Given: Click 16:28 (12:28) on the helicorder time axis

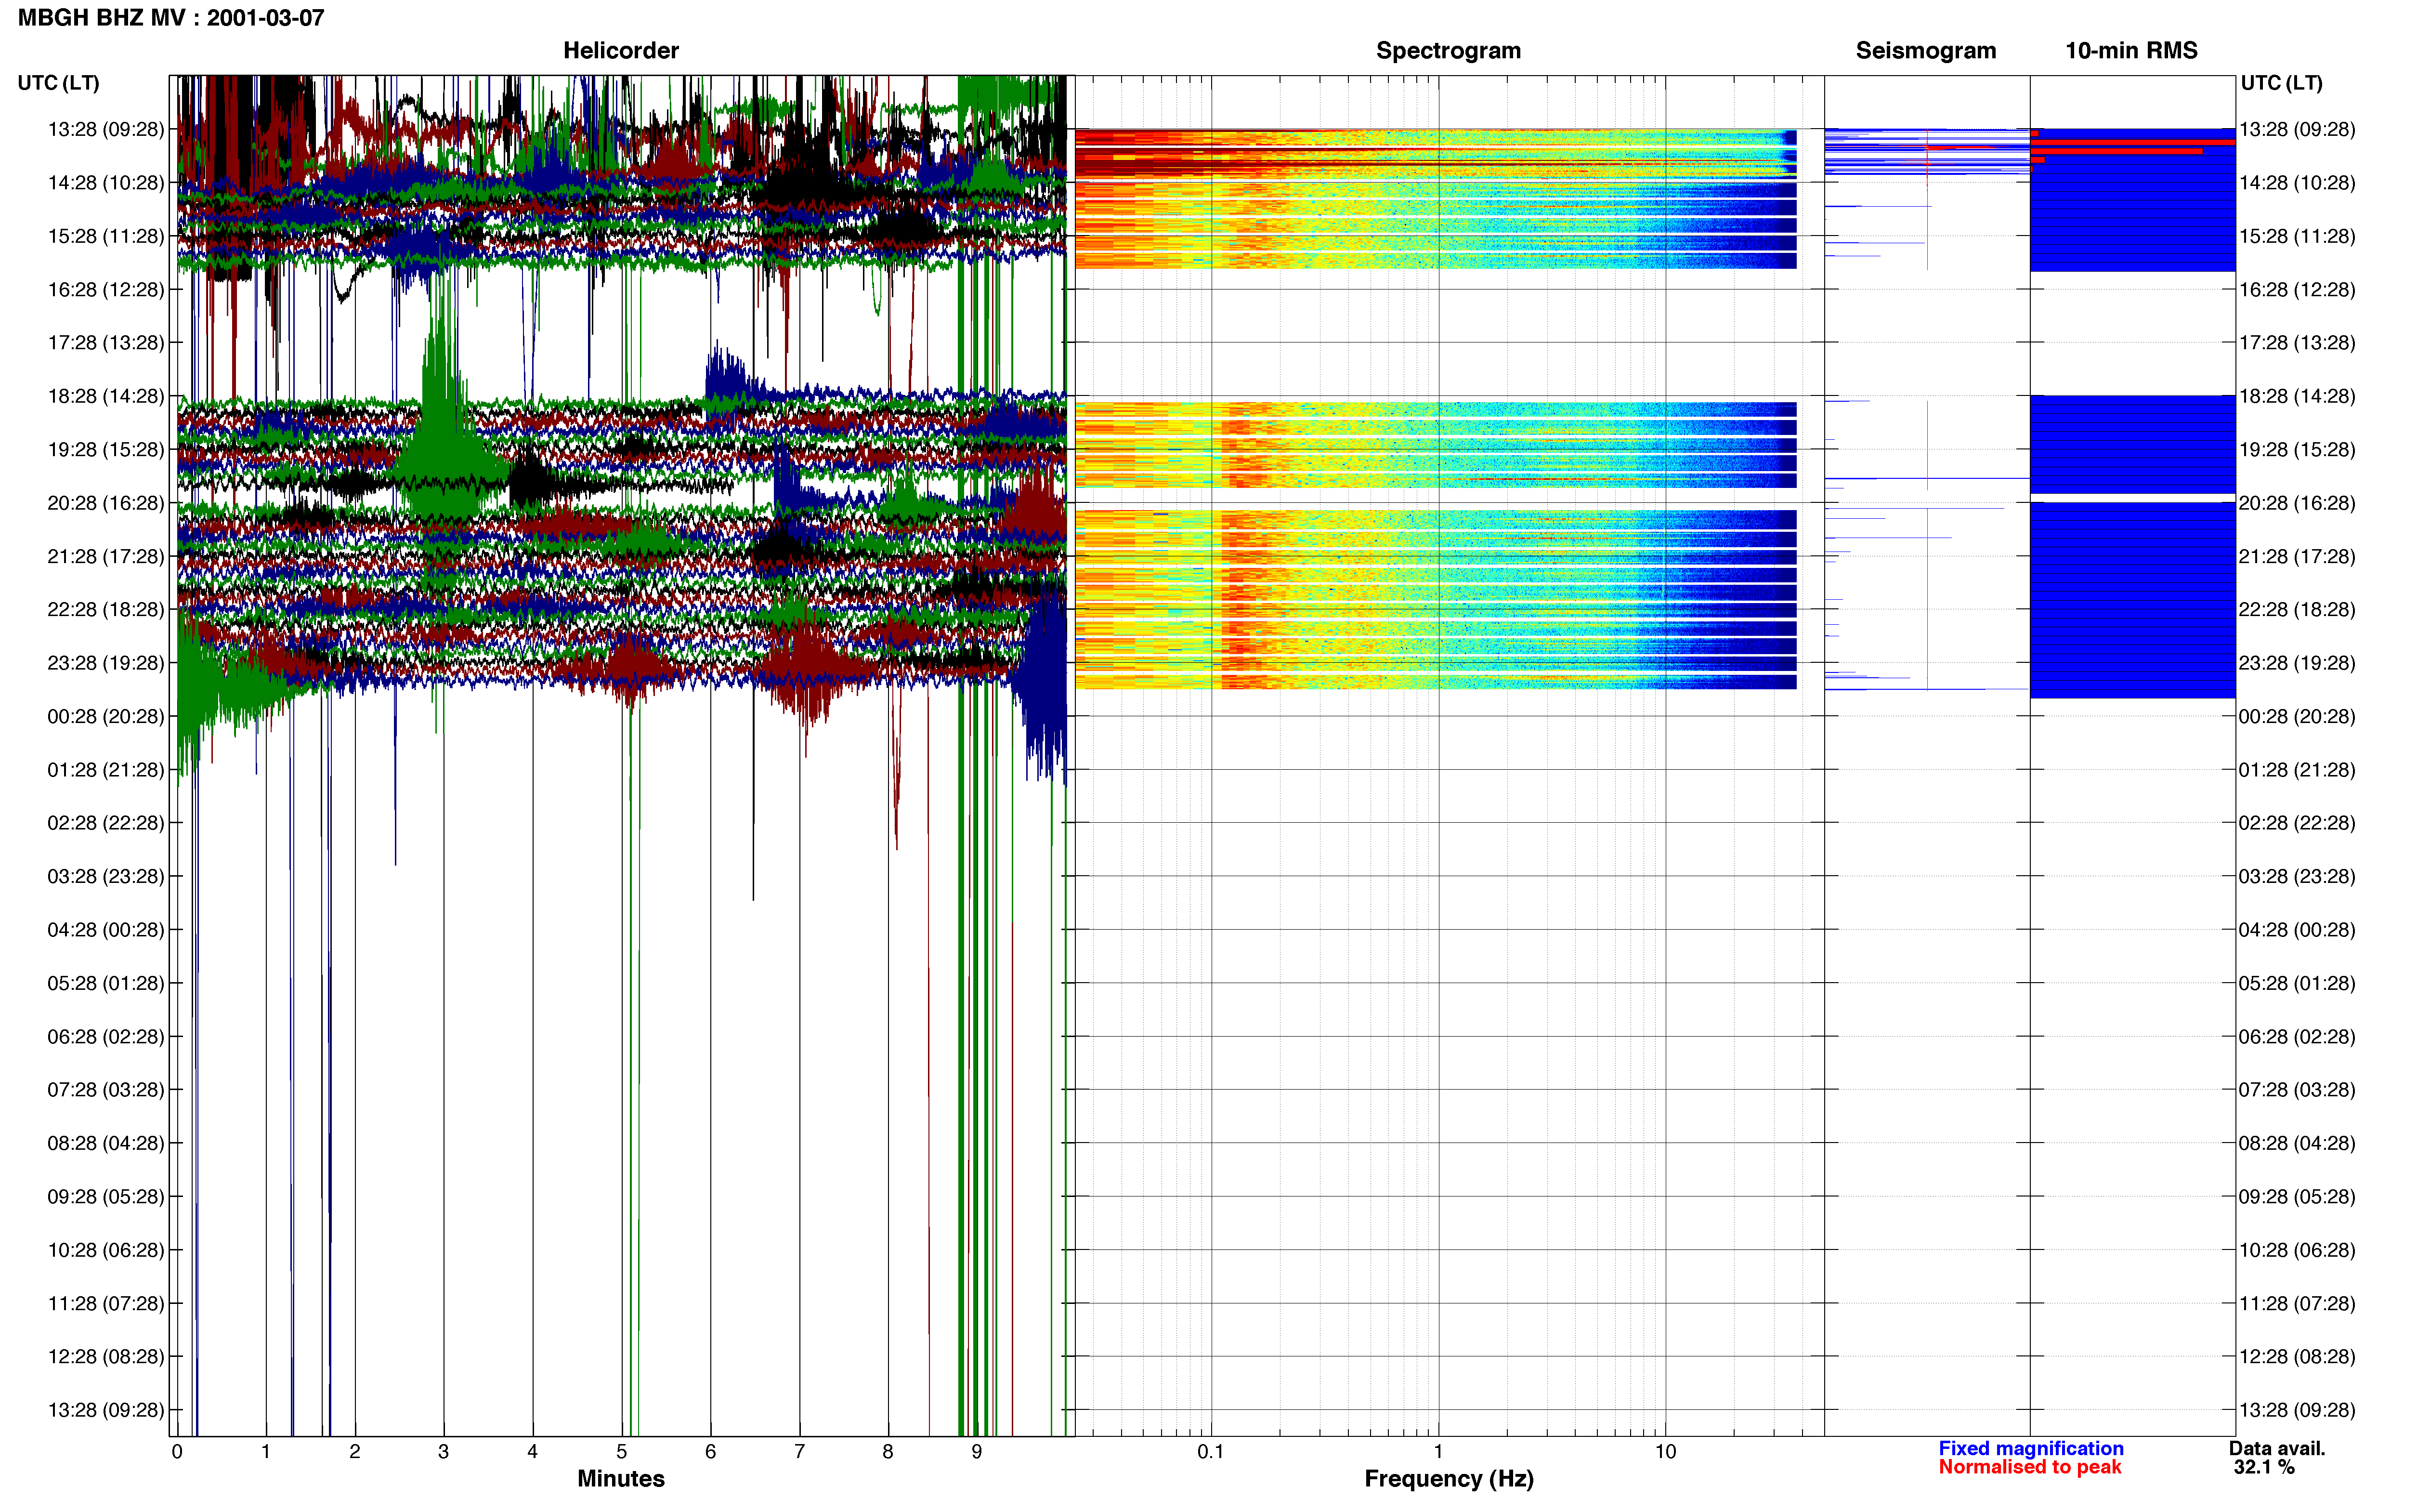Looking at the screenshot, I should click(x=106, y=290).
